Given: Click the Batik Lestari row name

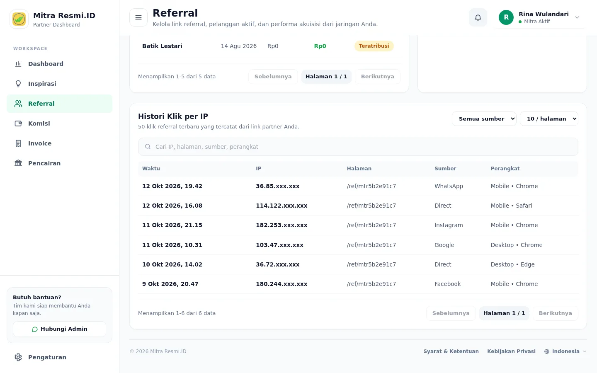Looking at the screenshot, I should click(162, 46).
